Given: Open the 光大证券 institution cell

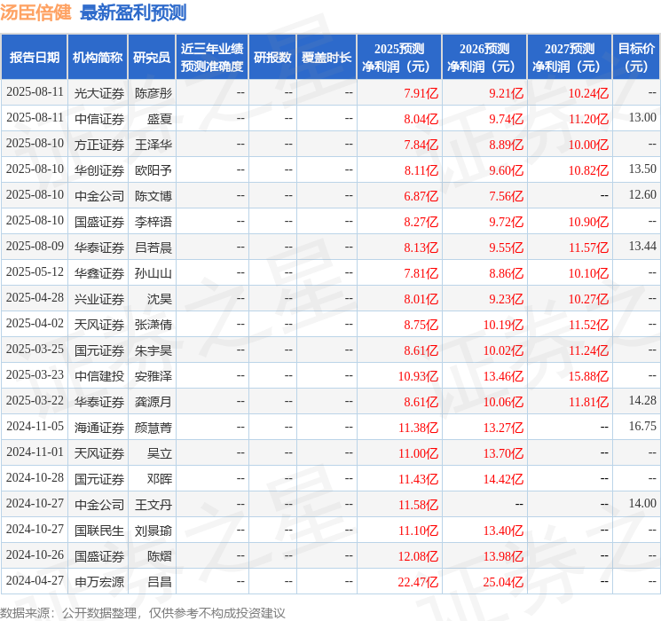Looking at the screenshot, I should tap(99, 92).
